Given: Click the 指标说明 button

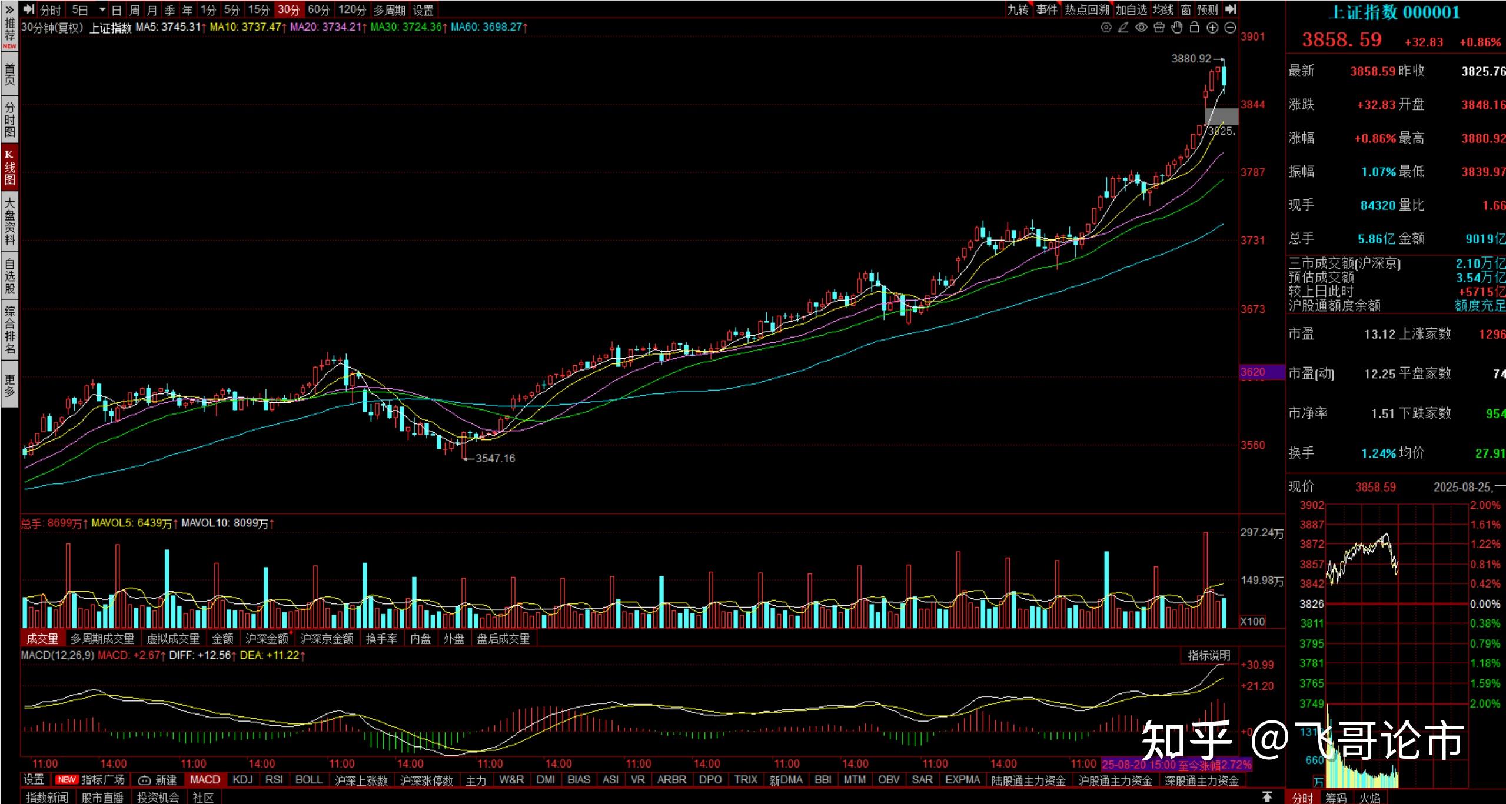Looking at the screenshot, I should (x=1209, y=655).
